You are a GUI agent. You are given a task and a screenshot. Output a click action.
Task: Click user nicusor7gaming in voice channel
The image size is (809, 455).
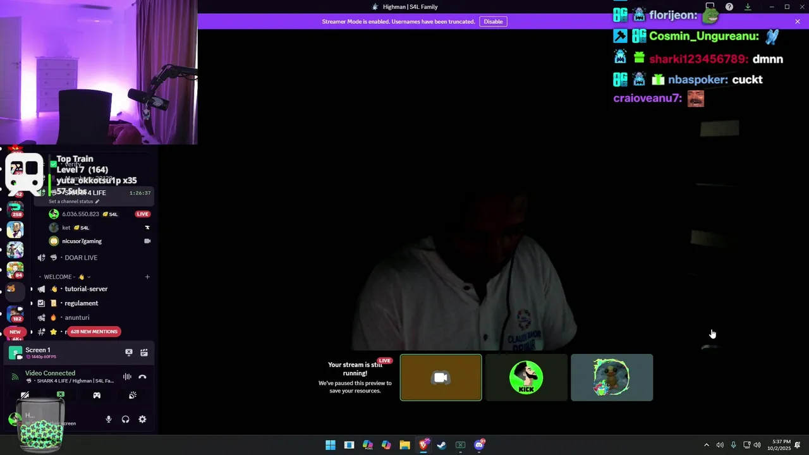click(x=82, y=241)
